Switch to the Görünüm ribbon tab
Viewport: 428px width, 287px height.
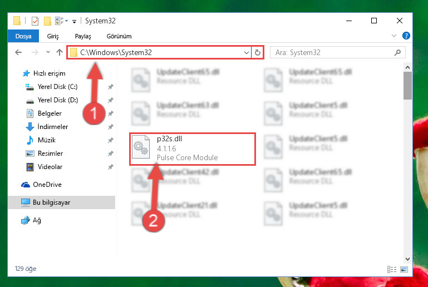point(119,36)
